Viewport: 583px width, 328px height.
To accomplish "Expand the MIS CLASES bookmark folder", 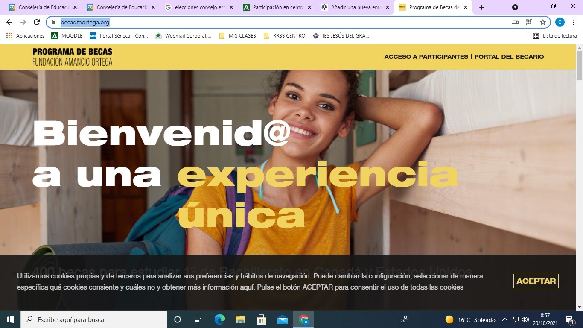I will click(237, 36).
